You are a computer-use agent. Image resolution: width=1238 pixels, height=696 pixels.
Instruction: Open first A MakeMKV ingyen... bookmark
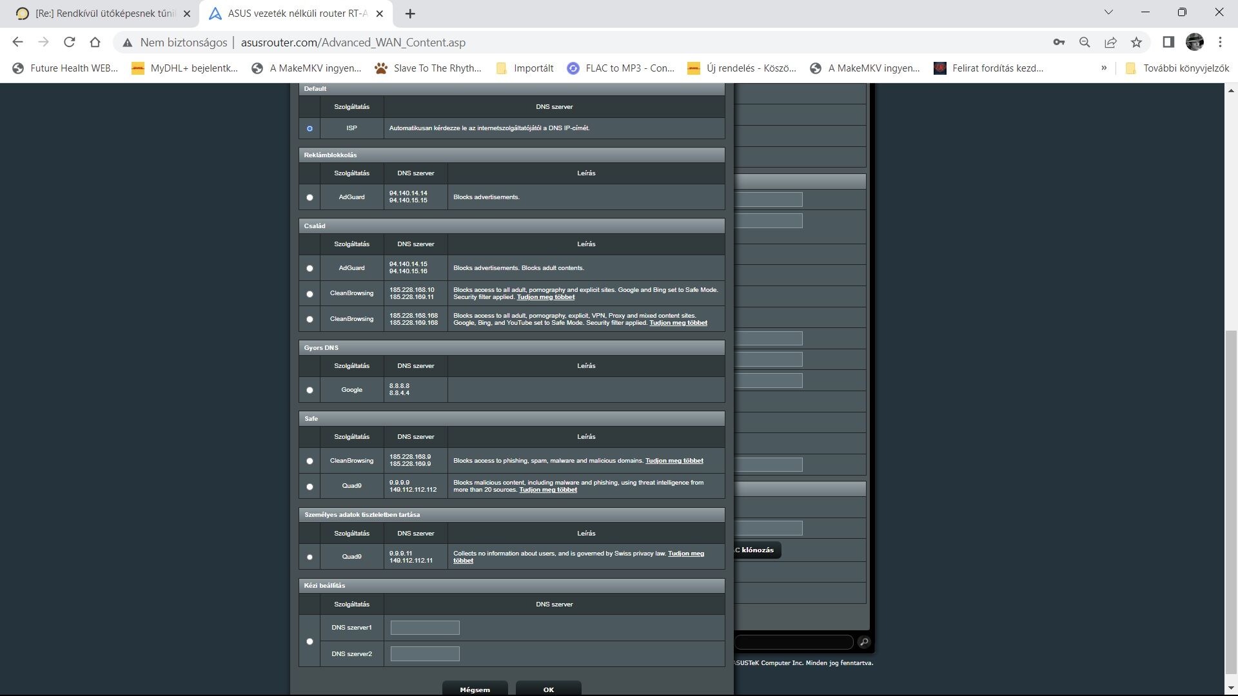(x=307, y=68)
